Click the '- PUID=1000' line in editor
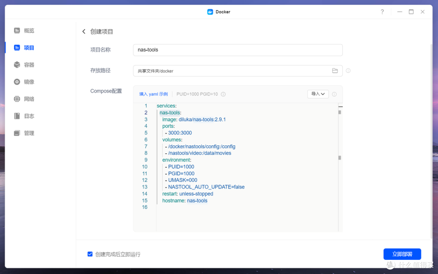This screenshot has width=438, height=274. [179, 167]
